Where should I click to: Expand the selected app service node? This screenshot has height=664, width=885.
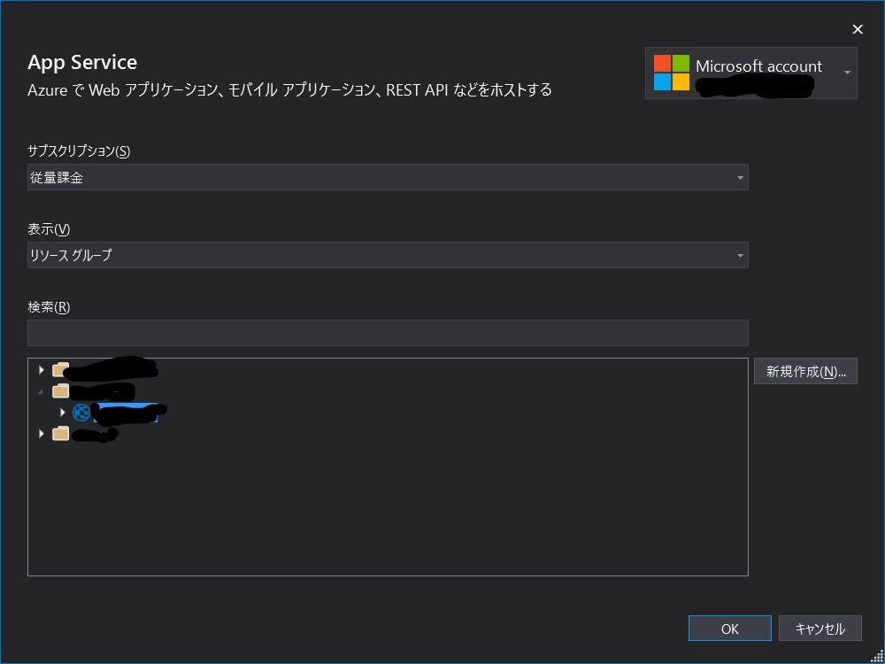tap(62, 413)
